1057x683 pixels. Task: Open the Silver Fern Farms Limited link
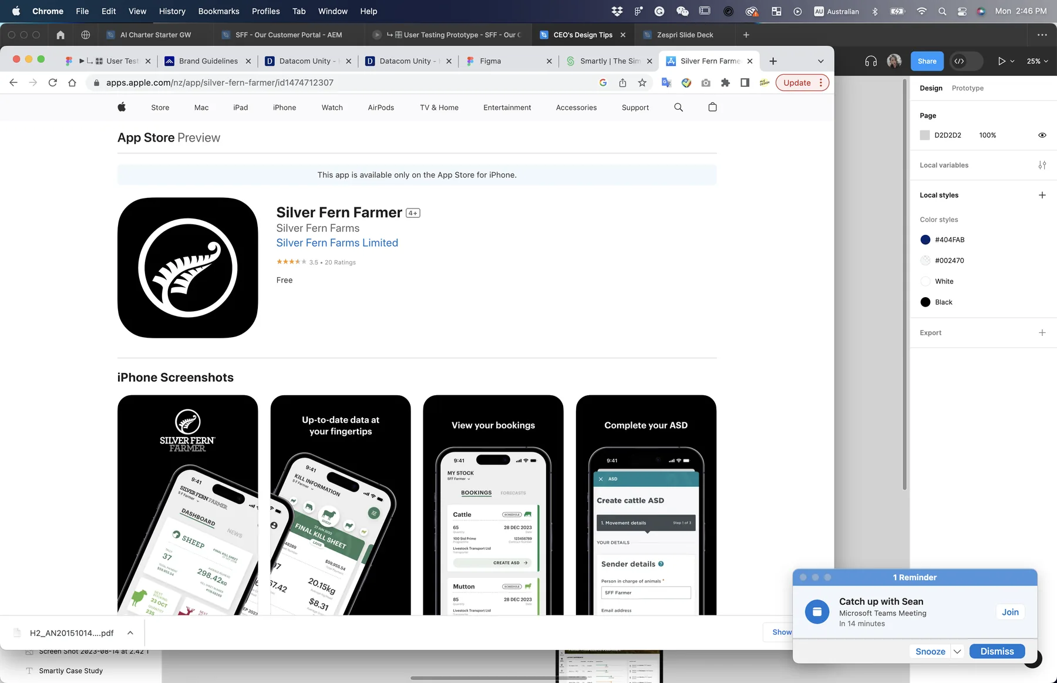click(x=337, y=243)
